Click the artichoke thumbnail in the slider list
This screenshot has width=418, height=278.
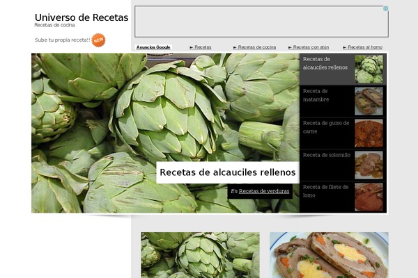tap(369, 69)
